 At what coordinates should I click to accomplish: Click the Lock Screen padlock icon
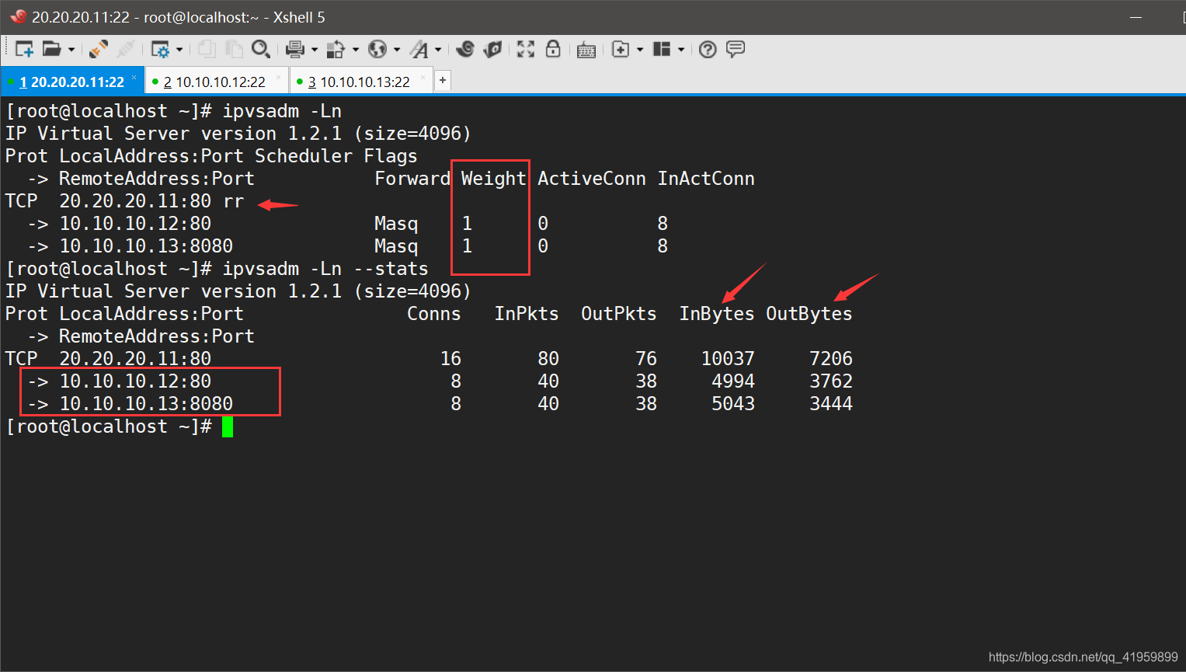tap(553, 49)
